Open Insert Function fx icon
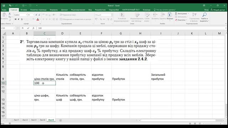Image resolution: width=228 pixels, height=128 pixels. tap(33, 28)
